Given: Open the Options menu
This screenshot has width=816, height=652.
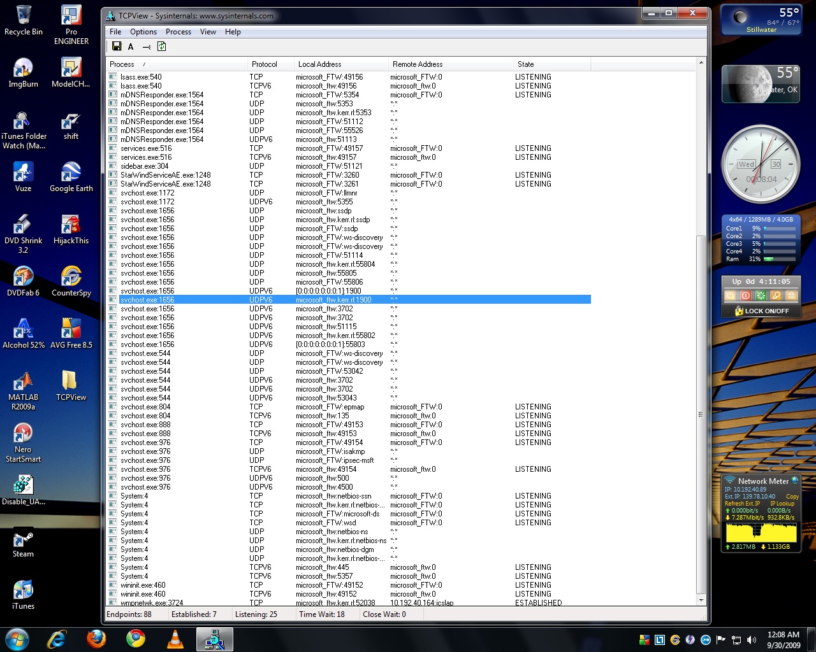Looking at the screenshot, I should click(x=143, y=32).
